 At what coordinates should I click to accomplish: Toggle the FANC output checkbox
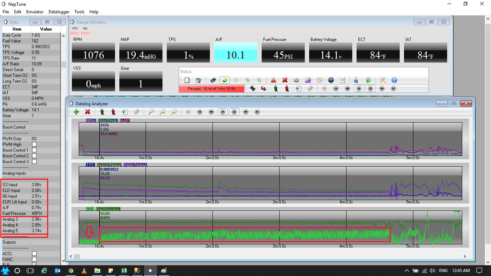35,259
